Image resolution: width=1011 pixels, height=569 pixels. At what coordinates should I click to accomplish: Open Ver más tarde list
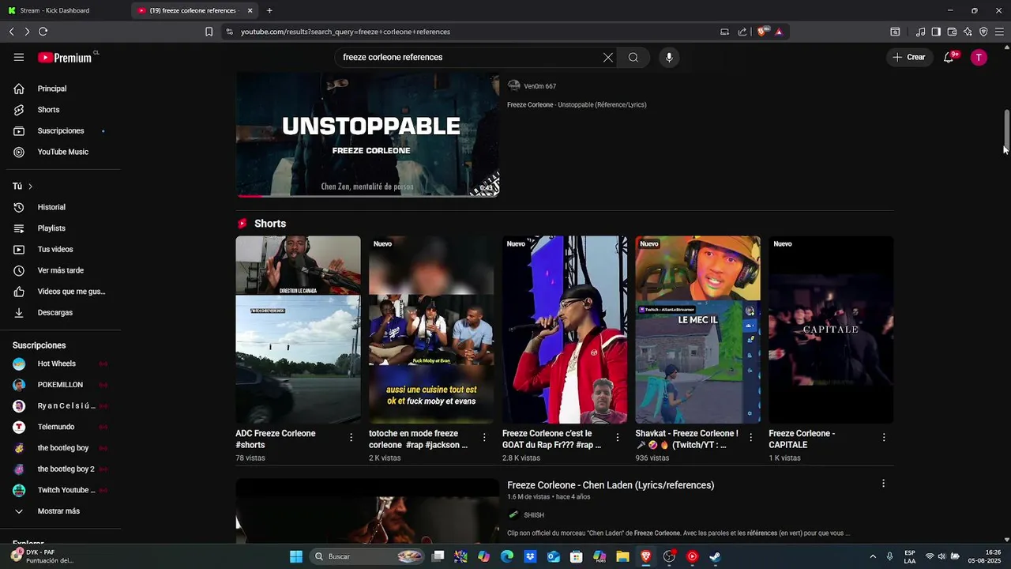point(61,270)
